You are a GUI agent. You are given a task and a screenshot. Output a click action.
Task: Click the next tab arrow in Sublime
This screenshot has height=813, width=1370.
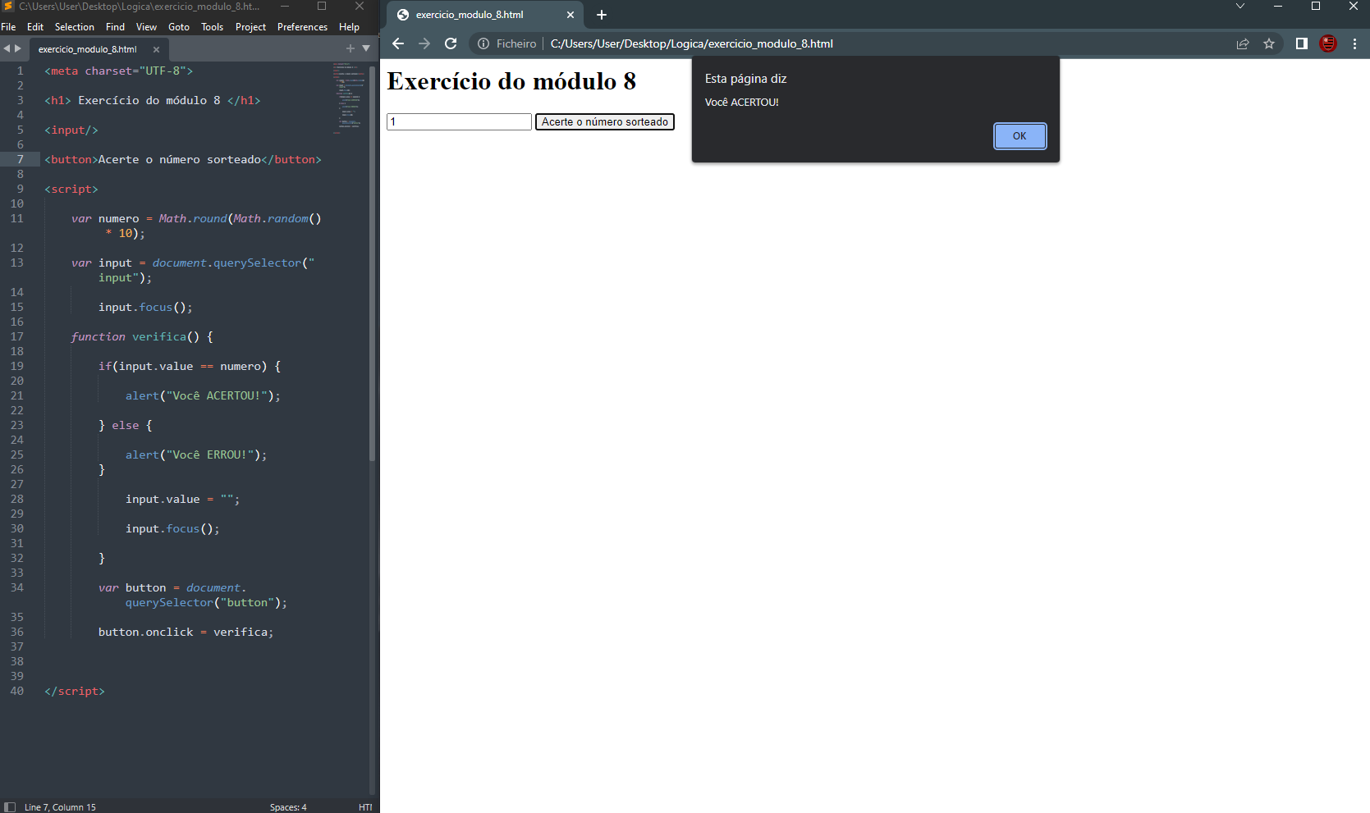pyautogui.click(x=18, y=48)
